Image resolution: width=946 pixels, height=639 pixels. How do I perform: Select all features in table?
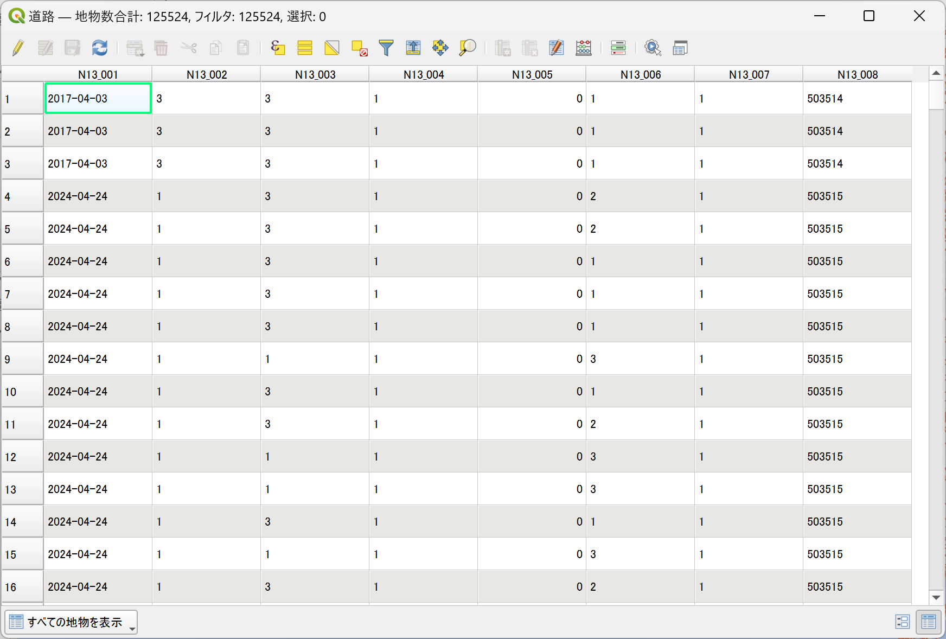pos(305,48)
